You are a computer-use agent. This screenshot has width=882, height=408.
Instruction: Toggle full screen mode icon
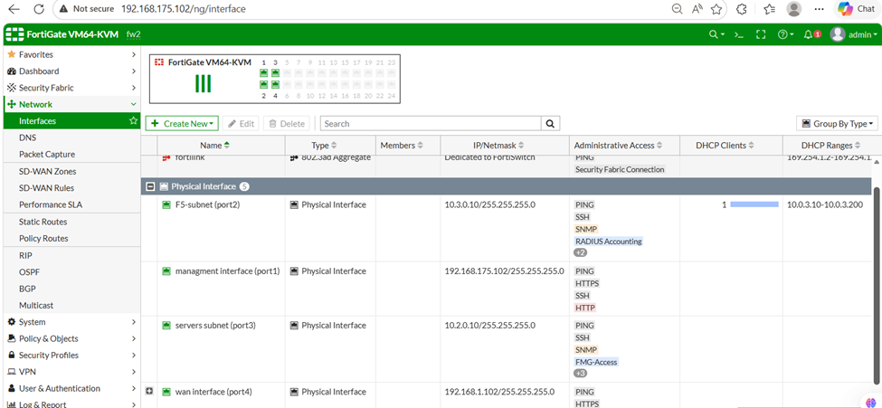761,35
